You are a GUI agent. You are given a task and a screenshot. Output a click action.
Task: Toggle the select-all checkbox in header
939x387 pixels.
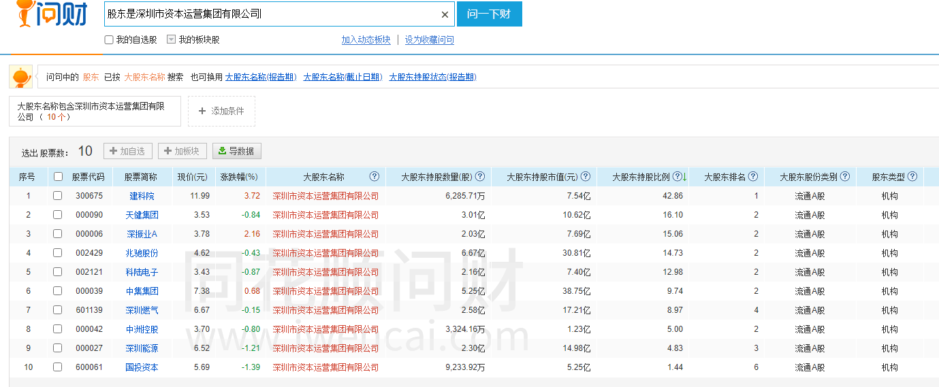click(58, 177)
